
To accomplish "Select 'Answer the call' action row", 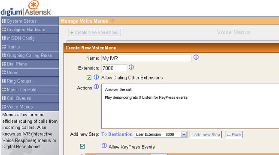I will pos(118,89).
